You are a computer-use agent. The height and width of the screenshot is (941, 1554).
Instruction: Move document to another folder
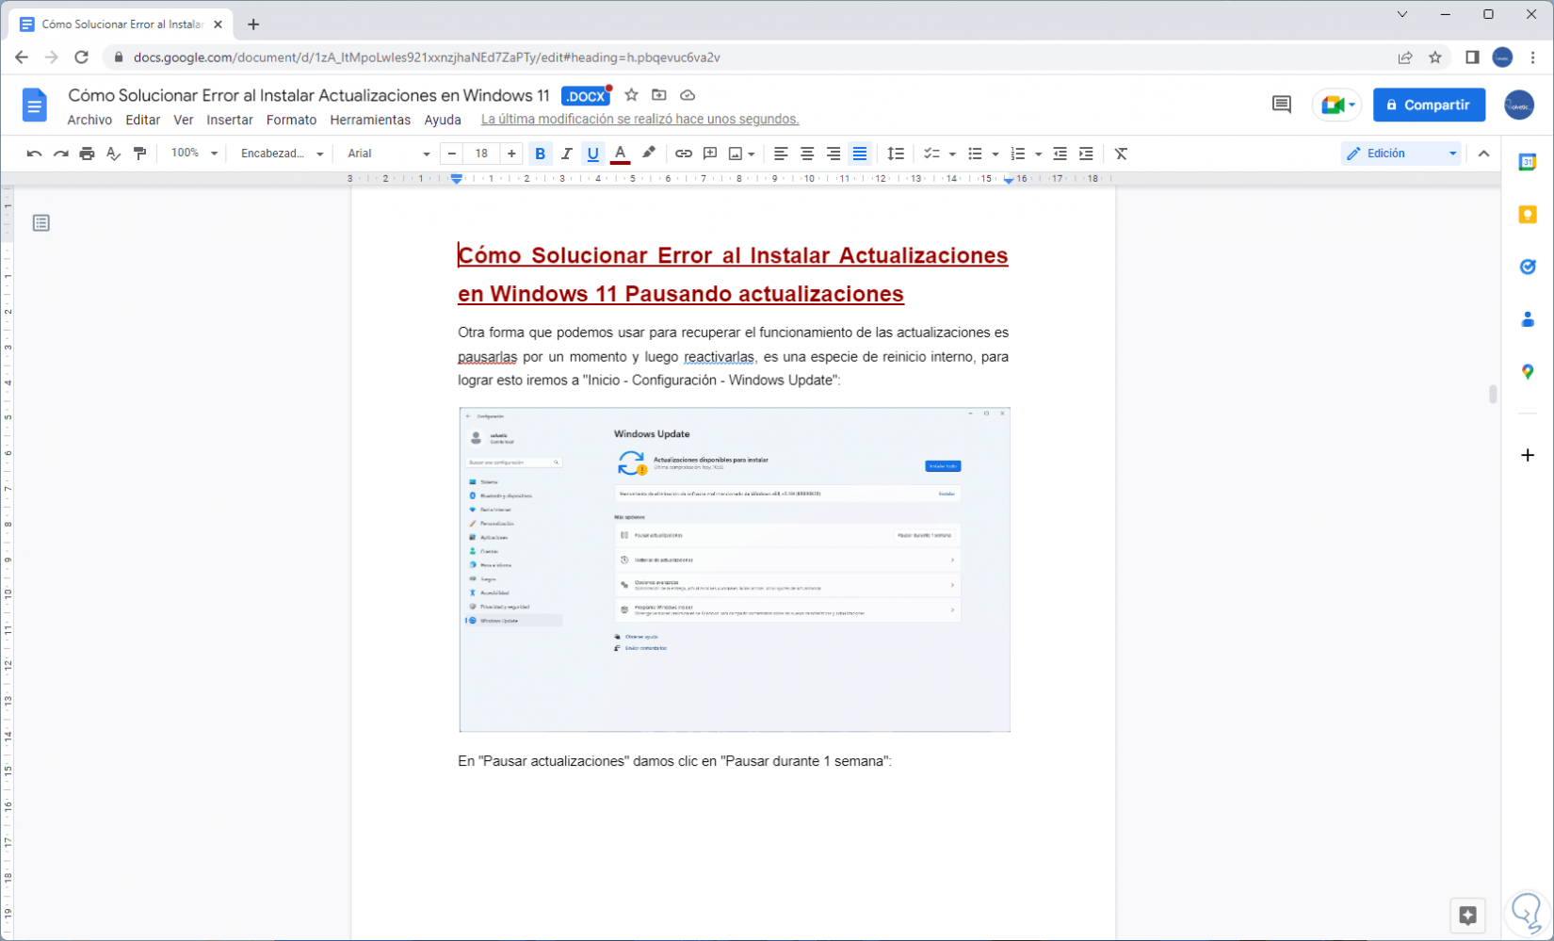659,95
